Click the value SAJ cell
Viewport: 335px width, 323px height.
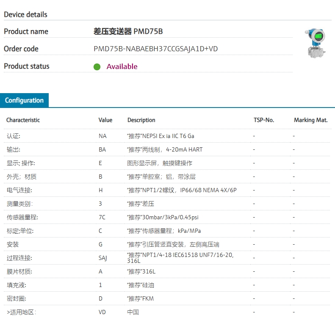103,258
